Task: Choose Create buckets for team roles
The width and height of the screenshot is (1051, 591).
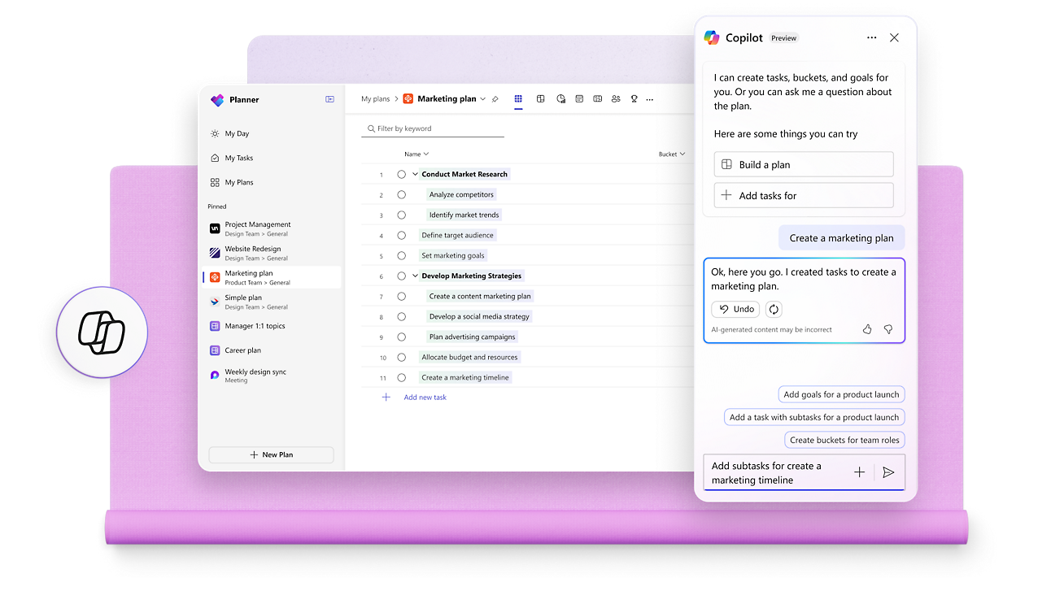Action: click(x=844, y=440)
